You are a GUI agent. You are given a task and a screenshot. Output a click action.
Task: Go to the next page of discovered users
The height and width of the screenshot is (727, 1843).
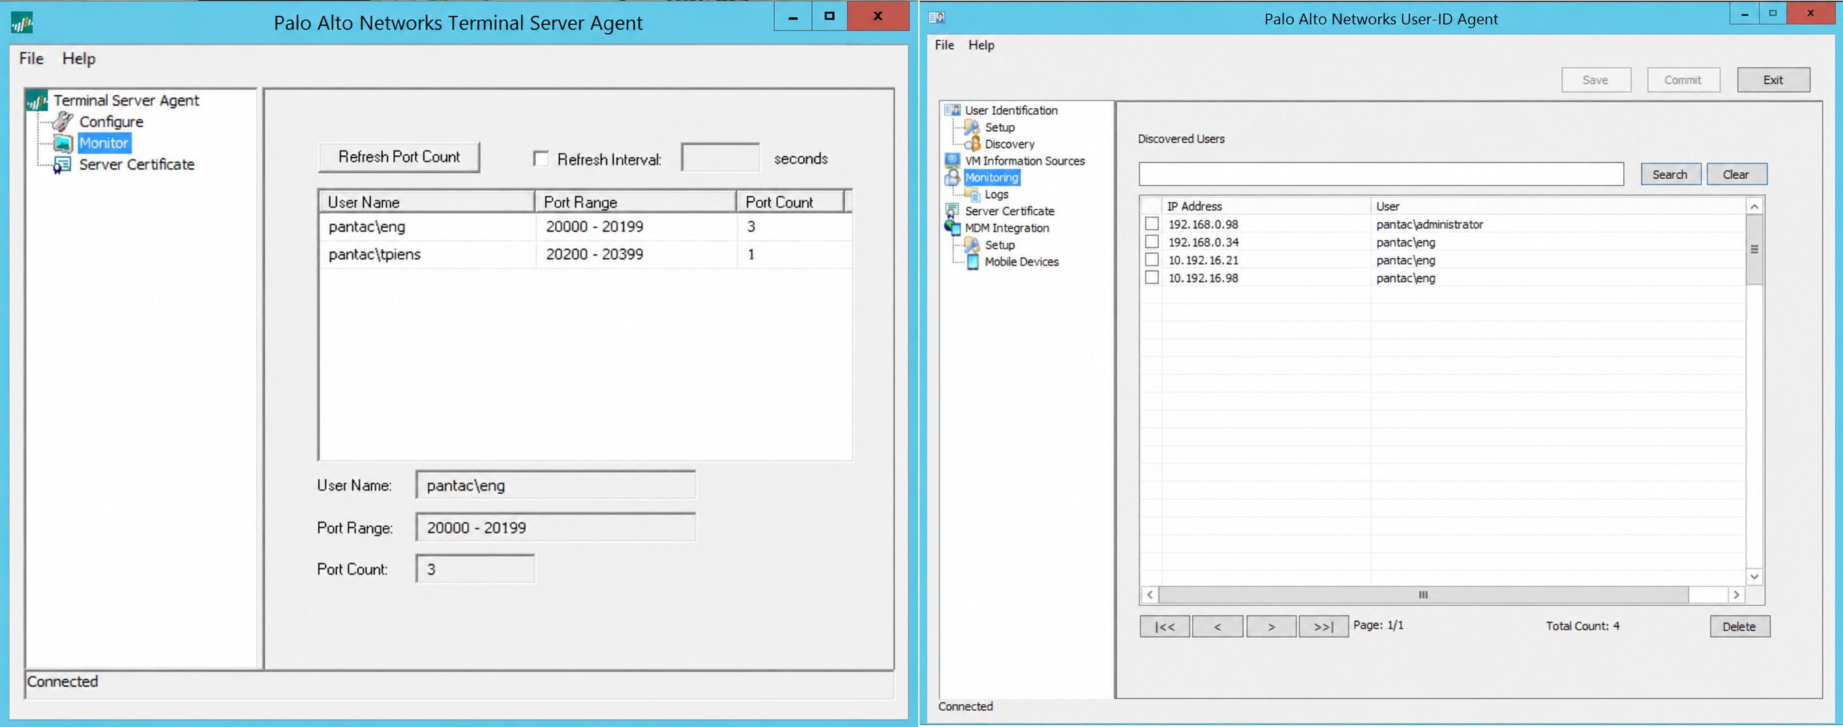pyautogui.click(x=1271, y=626)
